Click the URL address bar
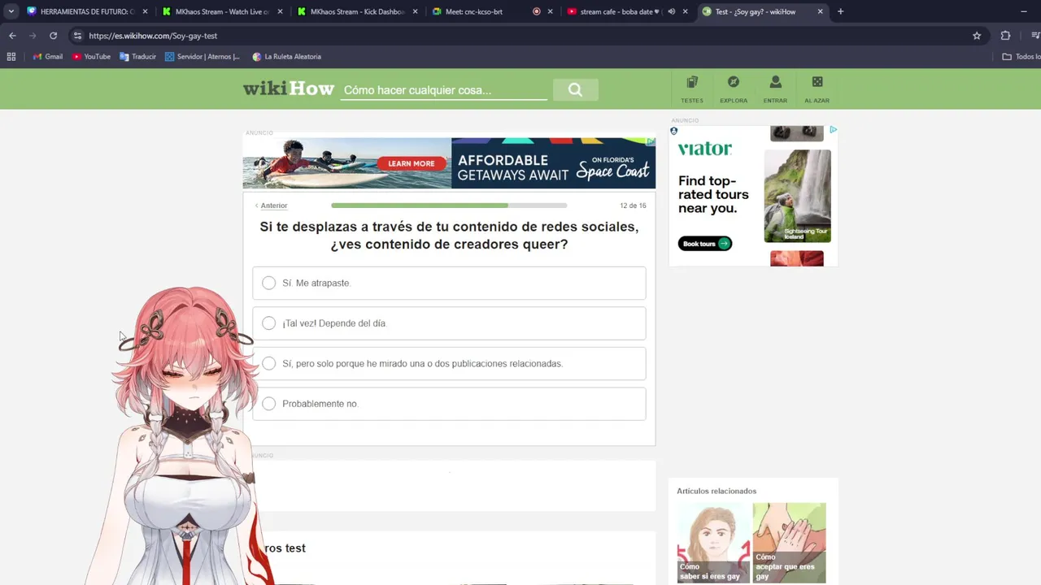 point(520,36)
